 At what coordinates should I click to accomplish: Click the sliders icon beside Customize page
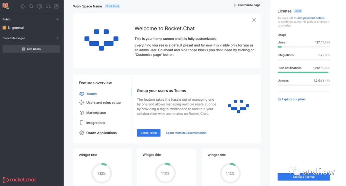point(235,5)
